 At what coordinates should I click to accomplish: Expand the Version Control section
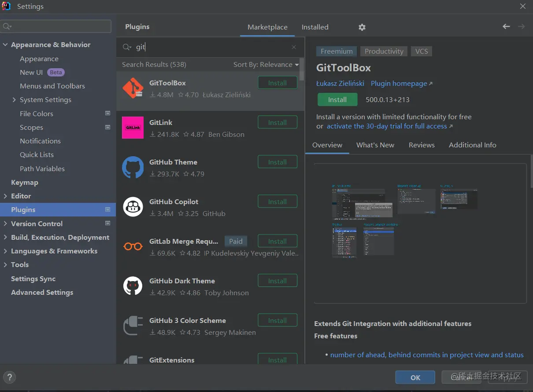tap(5, 223)
